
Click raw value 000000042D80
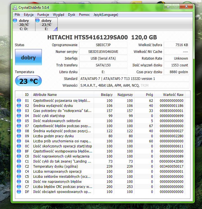[x=171, y=161]
